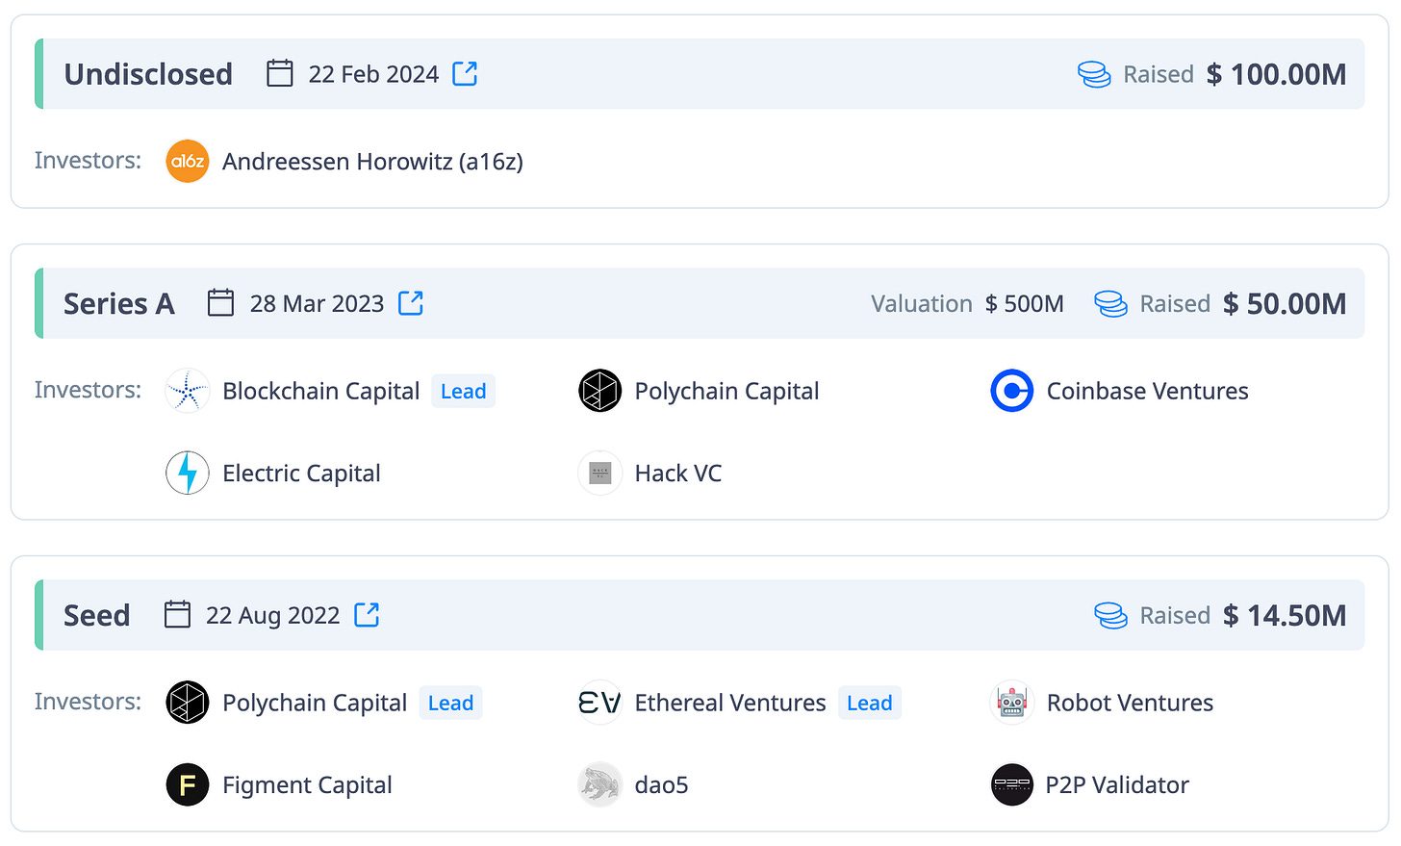Viewport: 1401px width, 846px height.
Task: Click calendar icon beside 28 Mar 2023
Action: (x=221, y=302)
